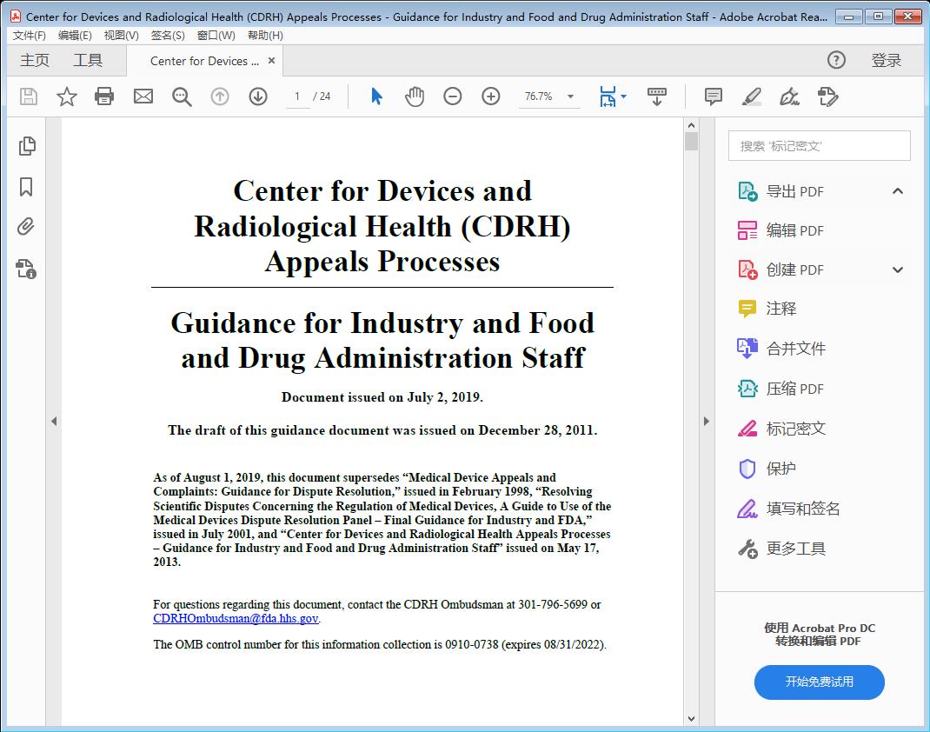Expand the 创建 PDF section
The image size is (930, 732).
pos(898,270)
